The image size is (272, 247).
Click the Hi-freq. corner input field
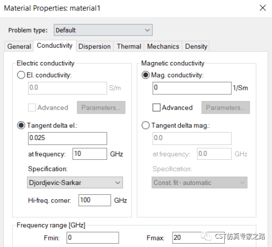coord(95,200)
